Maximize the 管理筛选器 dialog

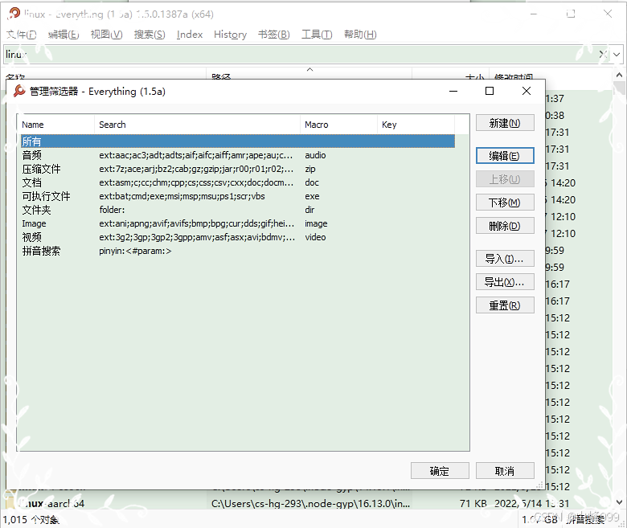[x=490, y=91]
